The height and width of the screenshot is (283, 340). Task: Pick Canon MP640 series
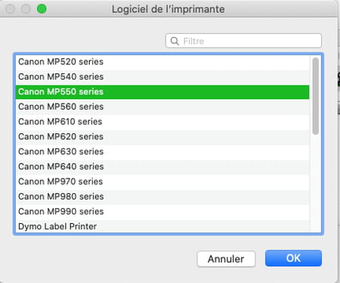(162, 166)
